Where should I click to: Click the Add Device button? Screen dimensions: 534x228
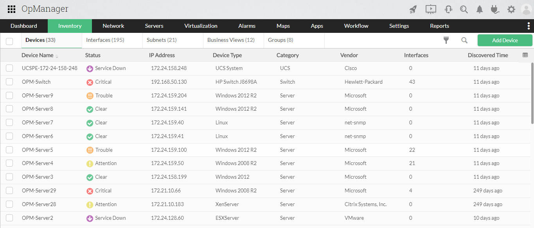[505, 40]
